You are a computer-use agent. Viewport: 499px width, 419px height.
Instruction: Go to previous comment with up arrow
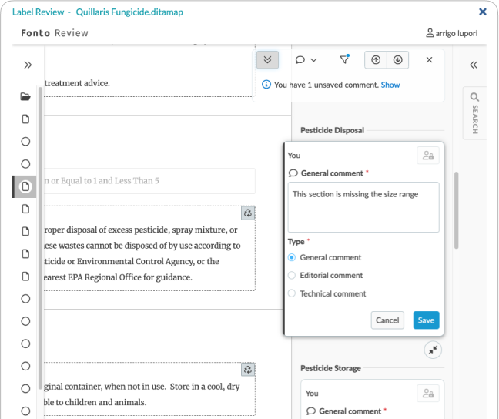pyautogui.click(x=376, y=60)
